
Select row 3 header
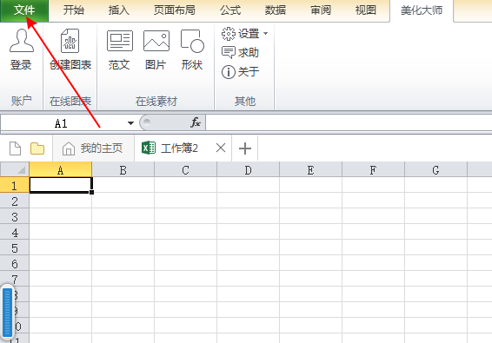coord(15,216)
